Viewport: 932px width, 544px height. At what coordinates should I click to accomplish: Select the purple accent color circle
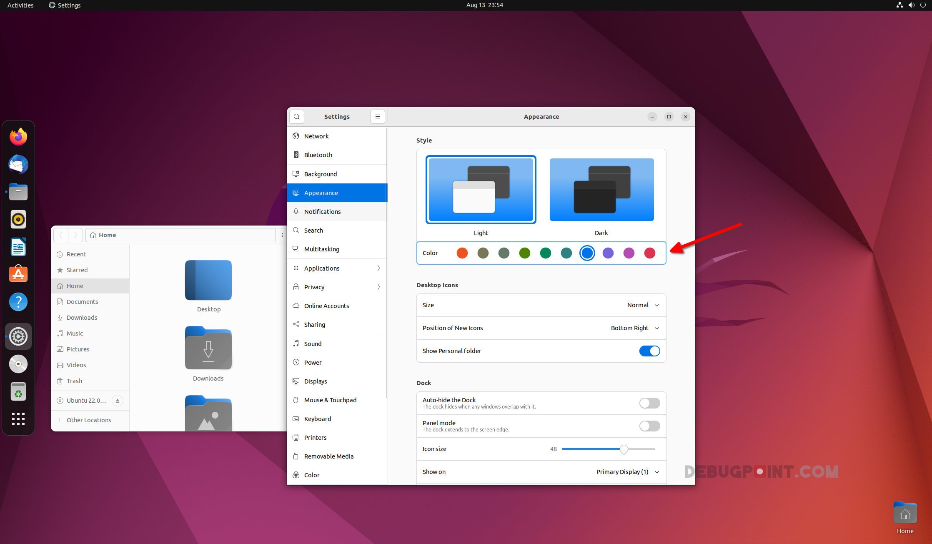(608, 253)
